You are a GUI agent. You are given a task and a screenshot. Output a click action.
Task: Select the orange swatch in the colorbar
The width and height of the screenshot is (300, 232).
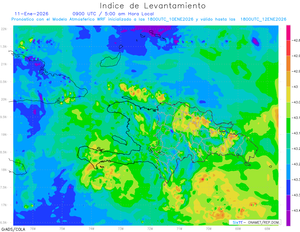pyautogui.click(x=288, y=64)
